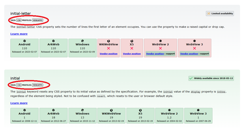The image size is (243, 131).
Task: Click the WebView 2 icon in initial-letter section
Action: pyautogui.click(x=160, y=41)
